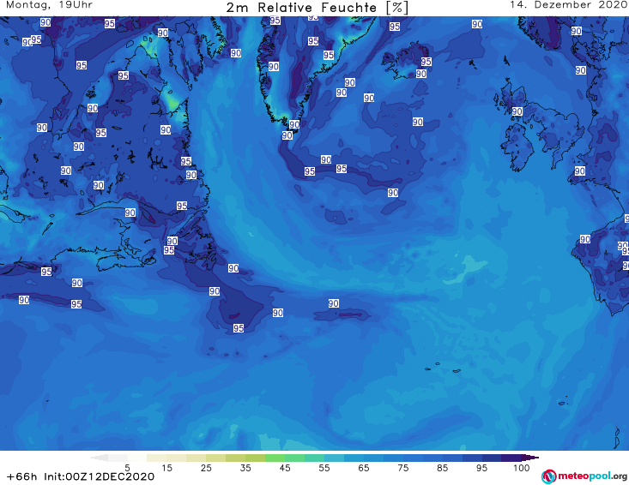Click the meteopool.org logo
Image resolution: width=629 pixels, height=485 pixels.
(x=584, y=476)
